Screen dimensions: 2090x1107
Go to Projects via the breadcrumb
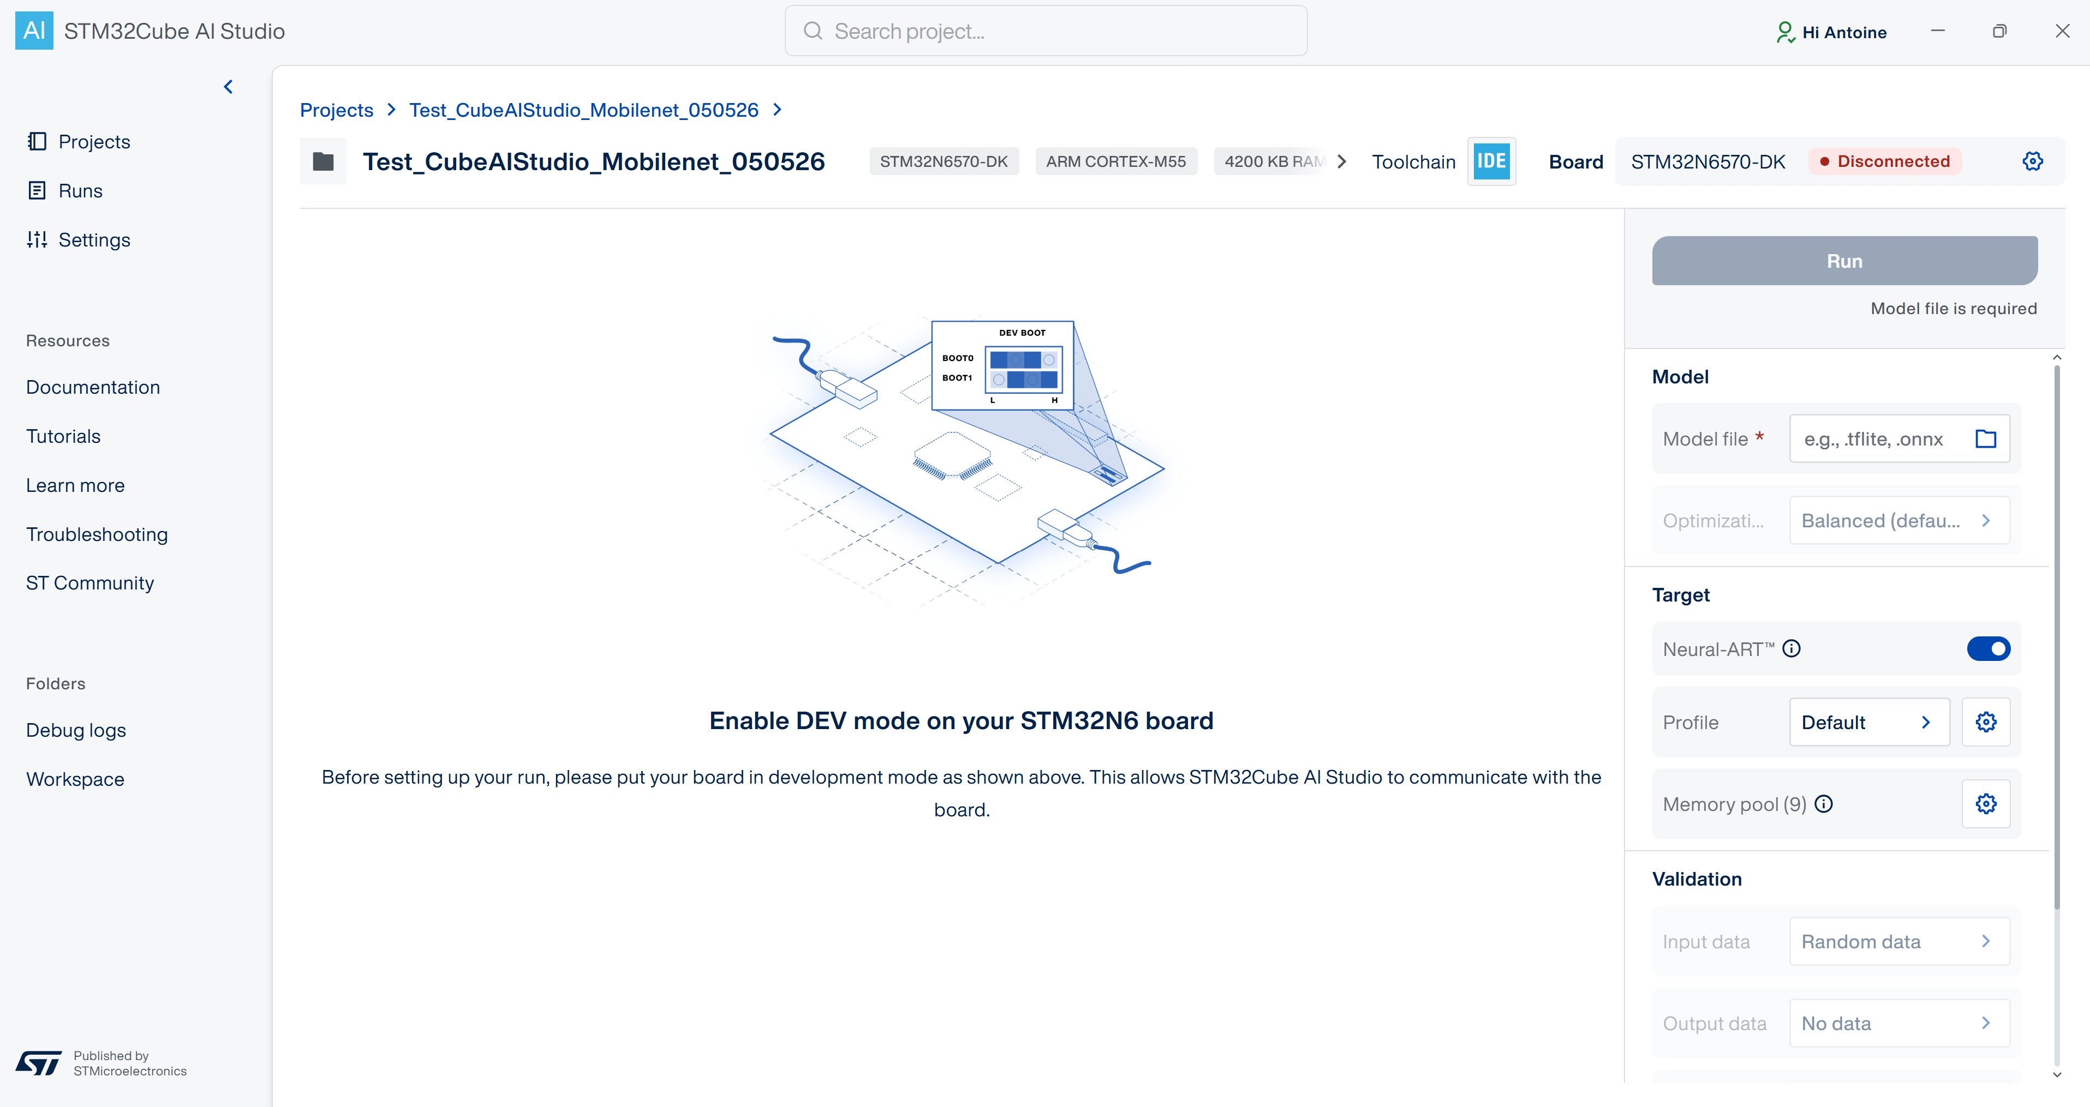(x=337, y=110)
